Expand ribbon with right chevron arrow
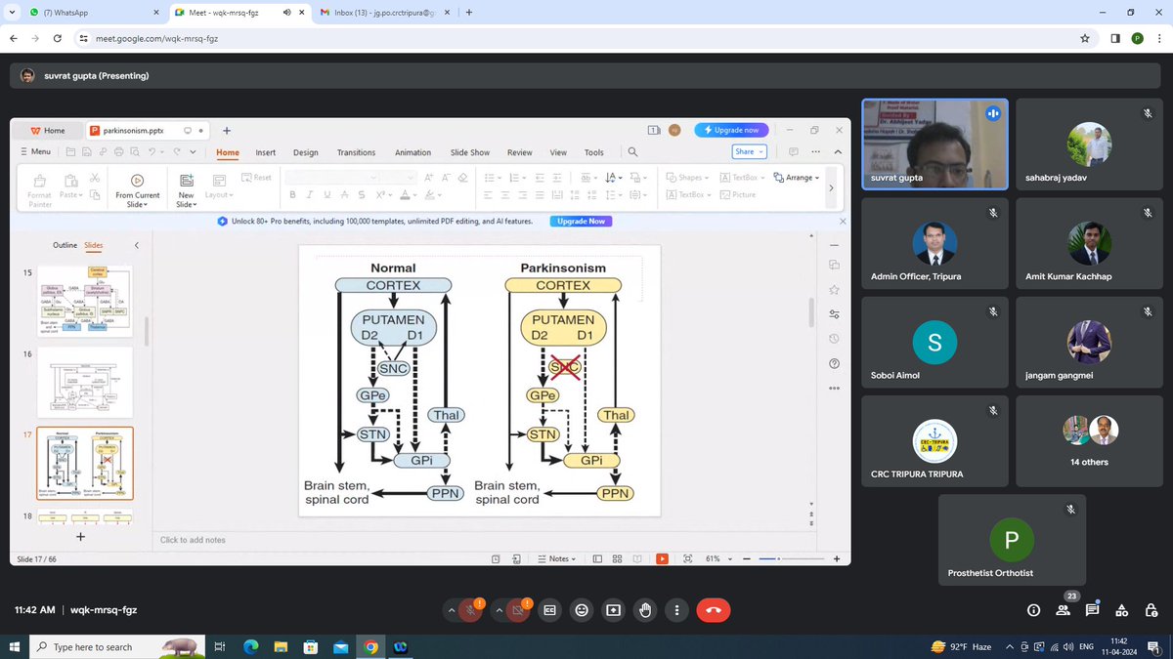Viewport: 1173px width, 659px height. pos(831,187)
